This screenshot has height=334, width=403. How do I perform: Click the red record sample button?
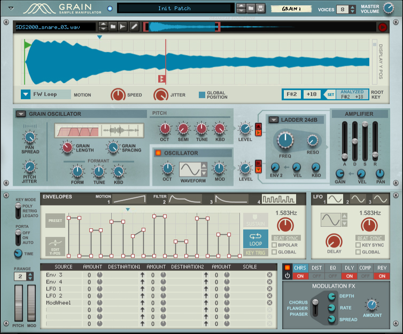[x=383, y=27]
